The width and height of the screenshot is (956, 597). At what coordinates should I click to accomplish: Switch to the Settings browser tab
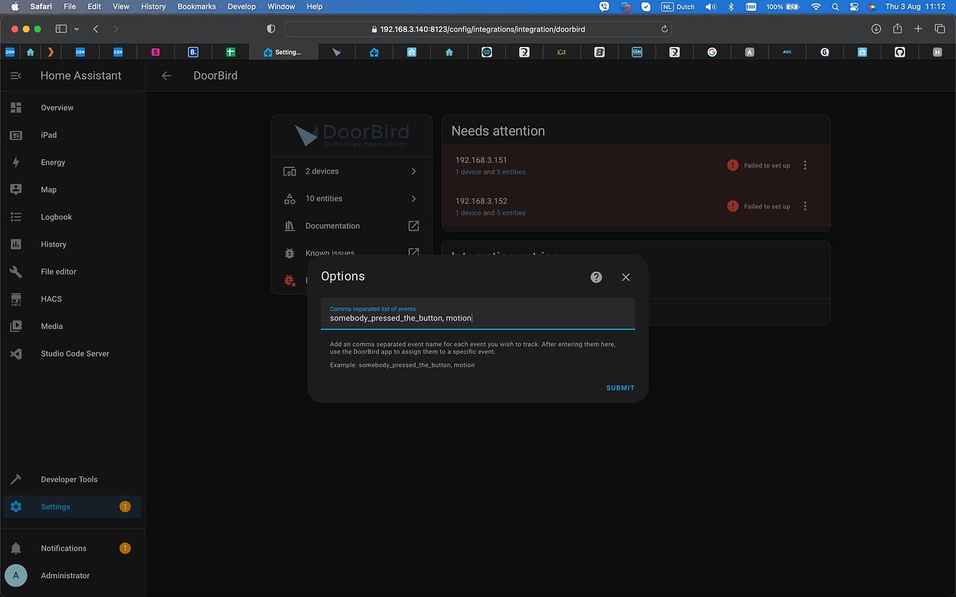click(x=283, y=51)
